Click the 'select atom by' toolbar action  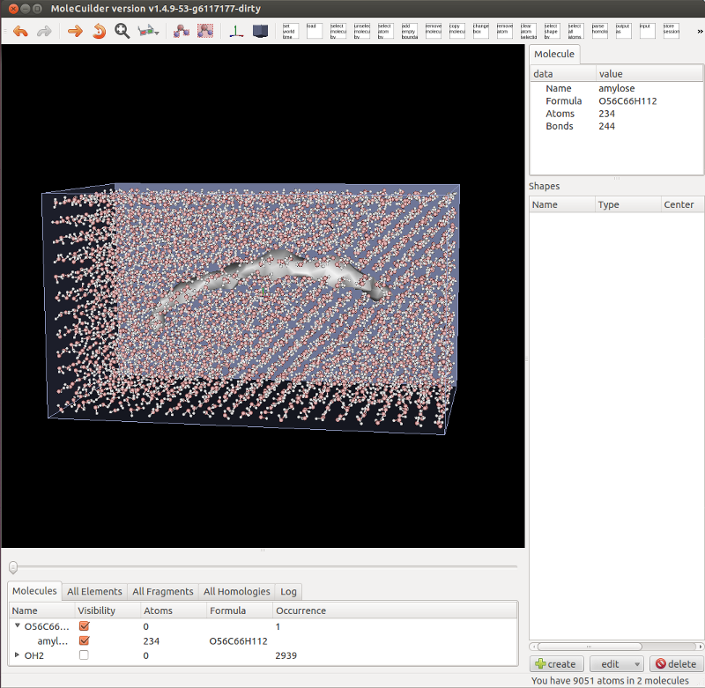385,31
